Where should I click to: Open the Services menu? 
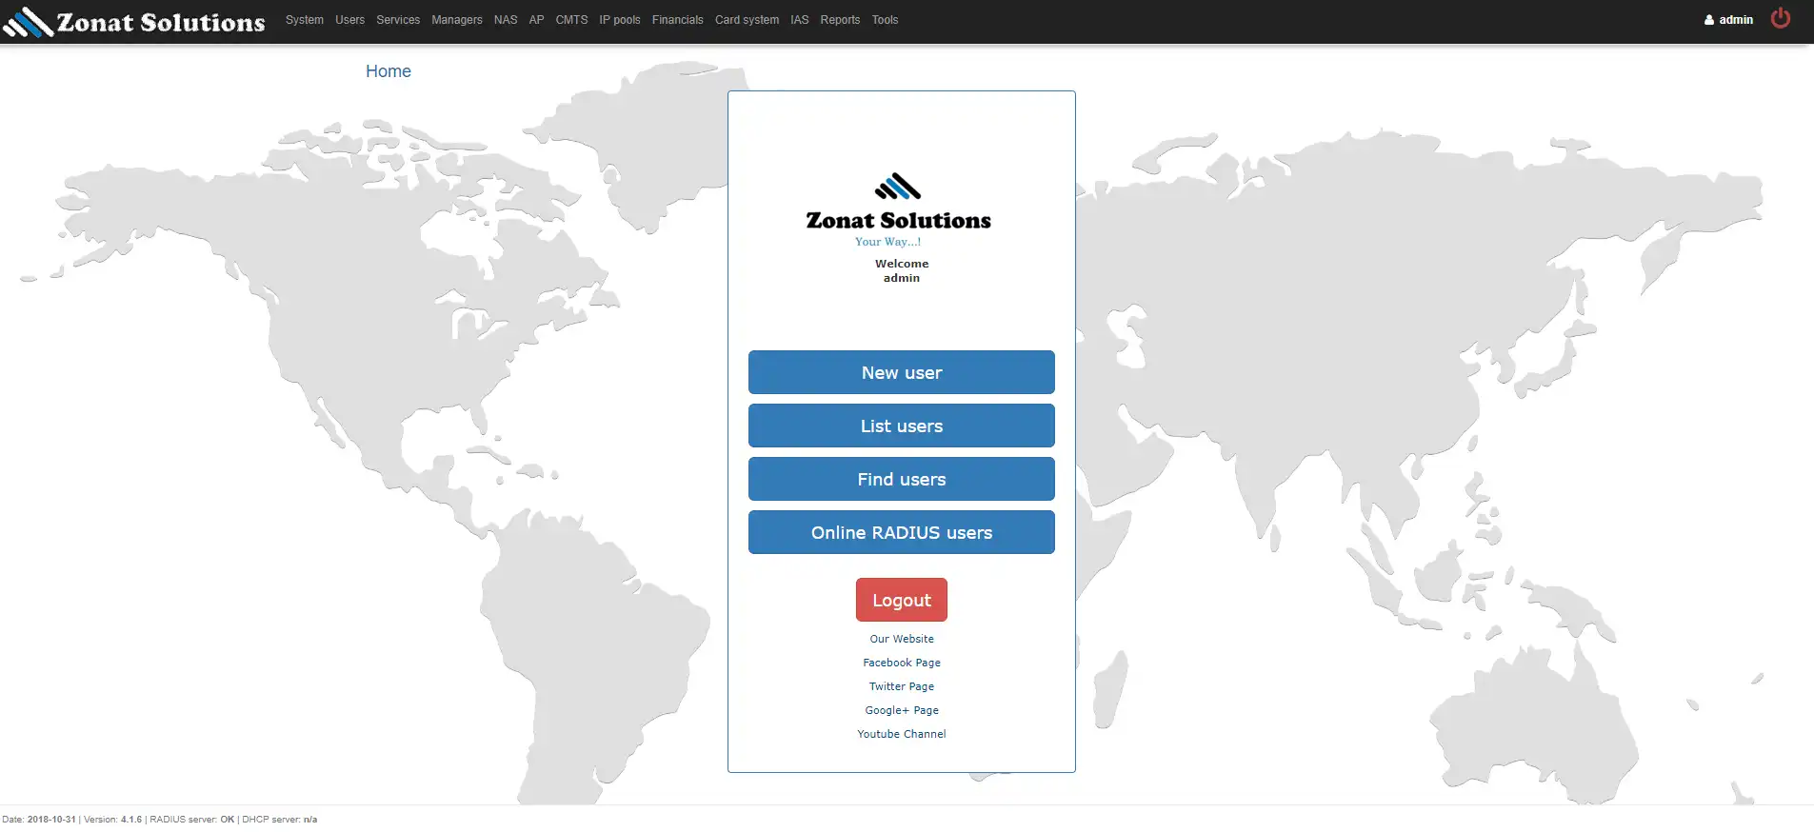[x=398, y=20]
